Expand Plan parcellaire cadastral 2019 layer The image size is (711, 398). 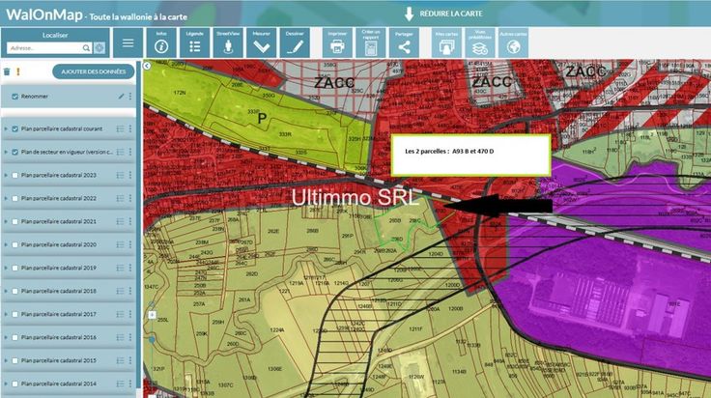click(x=6, y=268)
